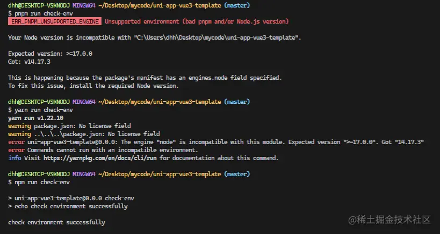Click the 'Got: v14.17.3' line

[29, 62]
